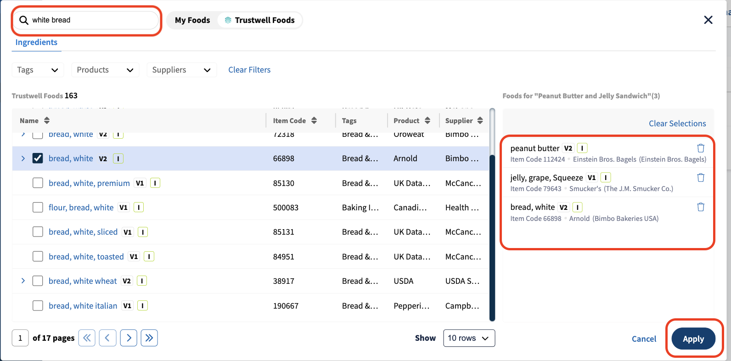Screen dimensions: 731x361
Task: Click Clear Selections link
Action: click(x=677, y=124)
